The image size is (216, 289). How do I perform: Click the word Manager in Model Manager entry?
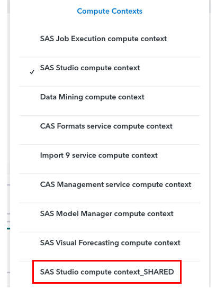(96, 214)
